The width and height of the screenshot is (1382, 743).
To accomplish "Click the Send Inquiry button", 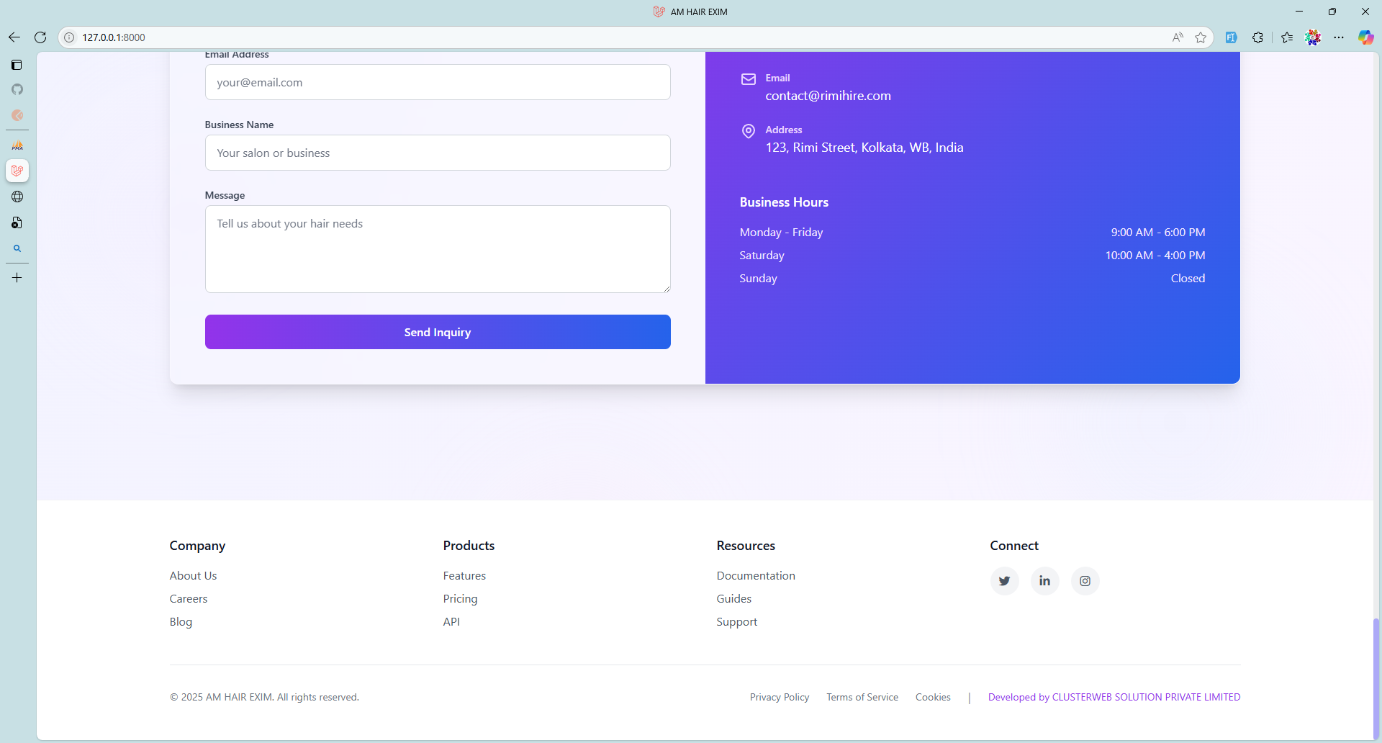I will pyautogui.click(x=438, y=332).
